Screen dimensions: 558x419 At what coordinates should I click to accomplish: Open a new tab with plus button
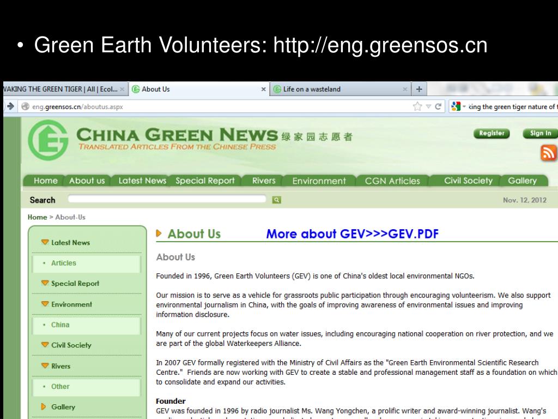point(419,89)
